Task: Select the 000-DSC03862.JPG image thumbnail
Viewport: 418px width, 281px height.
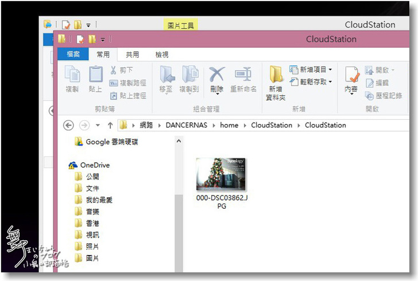Action: click(x=222, y=174)
